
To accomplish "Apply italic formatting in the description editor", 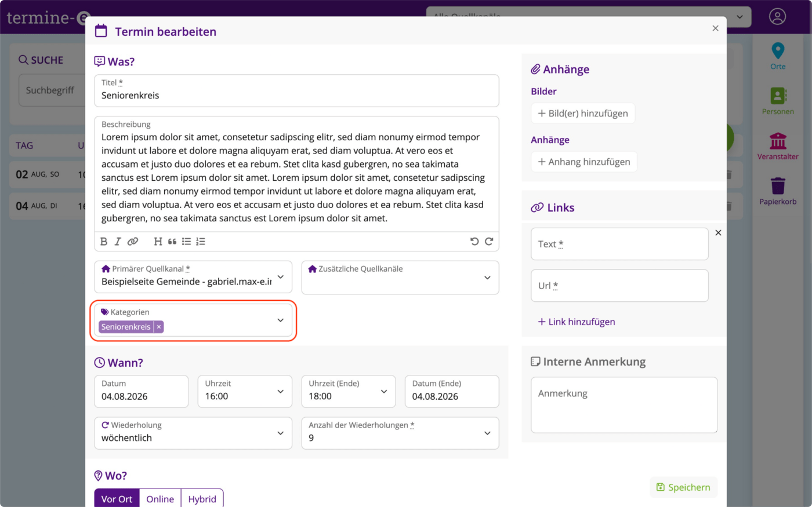I will [x=118, y=242].
